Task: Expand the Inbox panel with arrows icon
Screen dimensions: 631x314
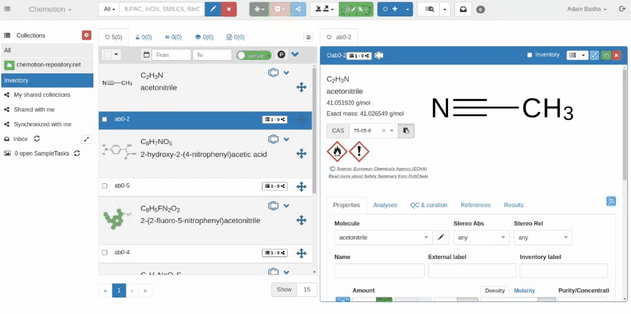Action: (86, 139)
